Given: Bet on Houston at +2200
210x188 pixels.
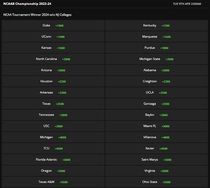Looking at the screenshot, I should click(x=53, y=81).
